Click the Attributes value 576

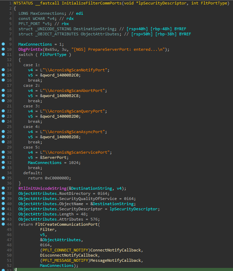94,219
